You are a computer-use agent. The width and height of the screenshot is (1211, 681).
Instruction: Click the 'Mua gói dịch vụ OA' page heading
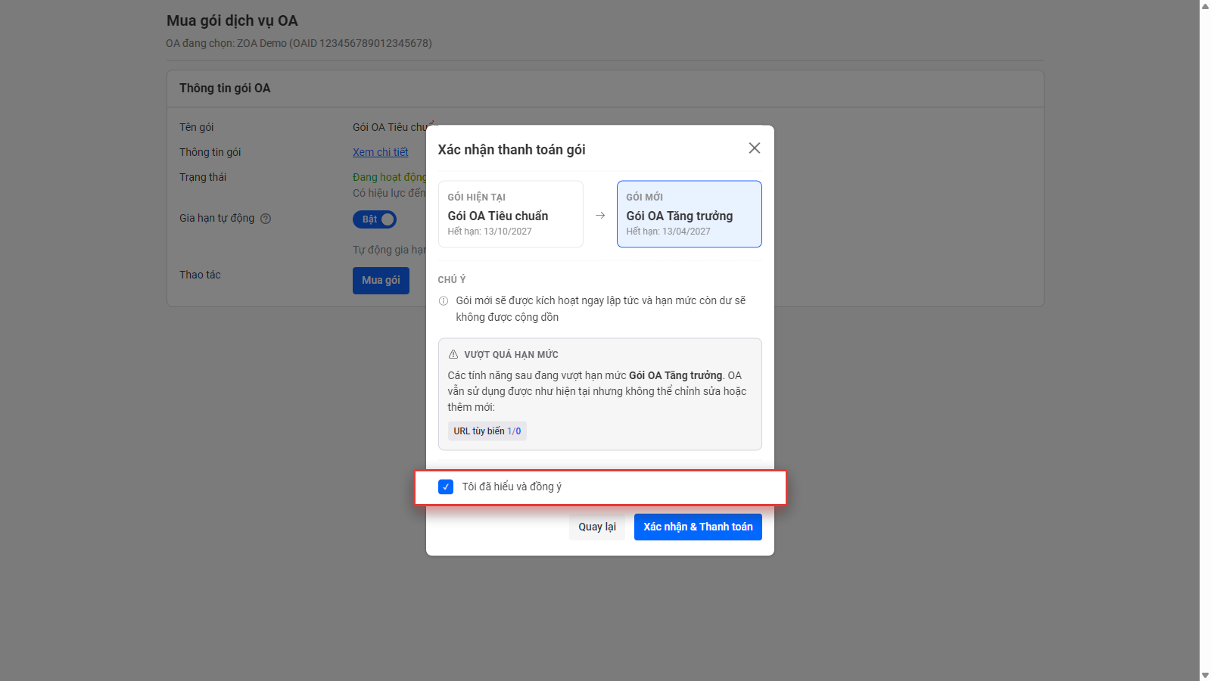(x=232, y=20)
